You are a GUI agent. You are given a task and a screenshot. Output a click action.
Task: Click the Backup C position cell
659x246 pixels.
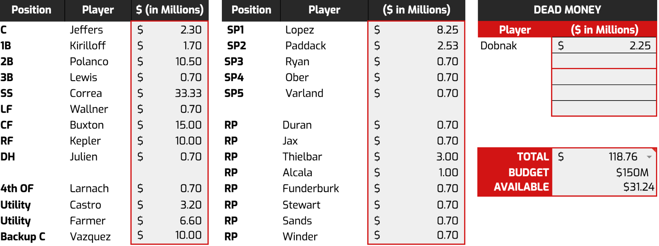pyautogui.click(x=23, y=236)
